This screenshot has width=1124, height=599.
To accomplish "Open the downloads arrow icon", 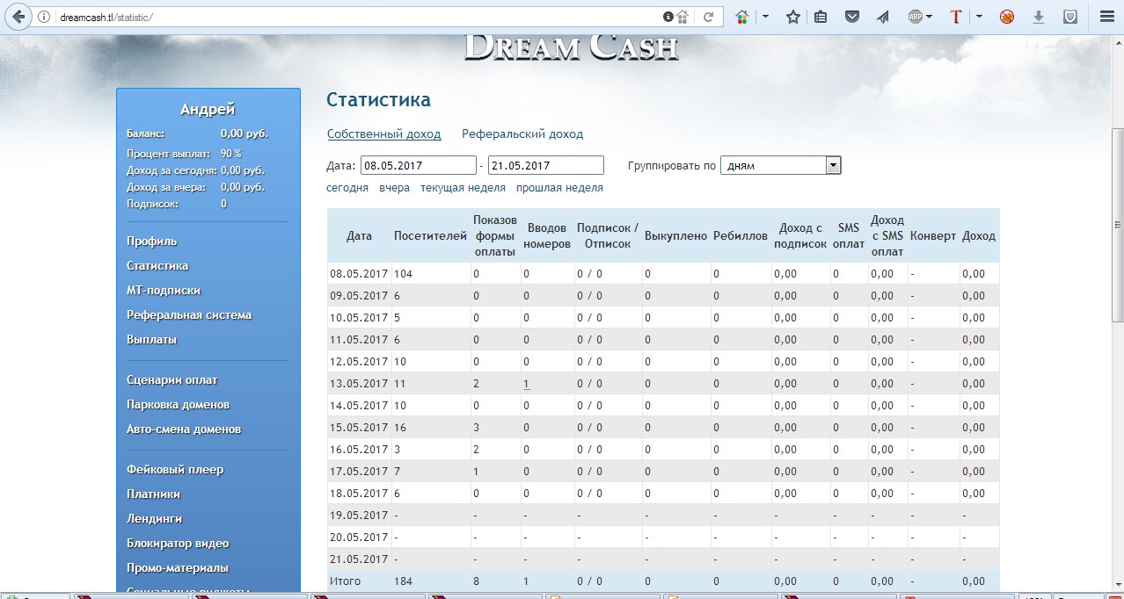I will point(1039,17).
